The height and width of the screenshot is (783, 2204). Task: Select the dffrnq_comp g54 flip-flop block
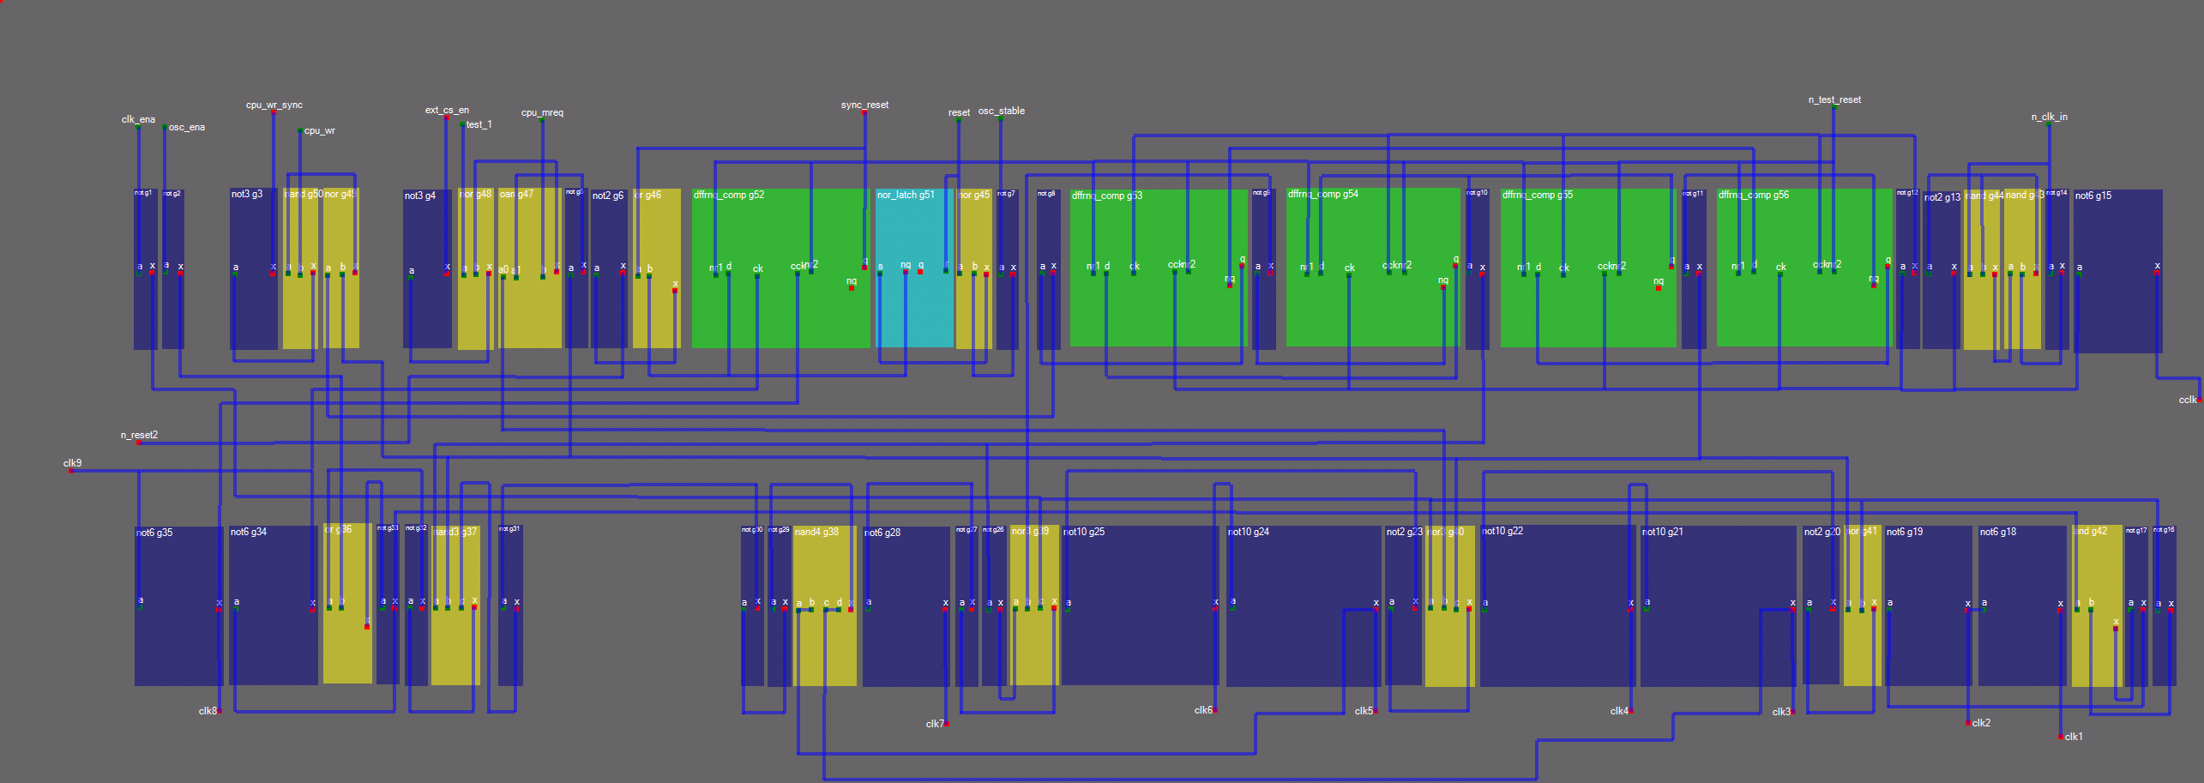click(x=1373, y=268)
